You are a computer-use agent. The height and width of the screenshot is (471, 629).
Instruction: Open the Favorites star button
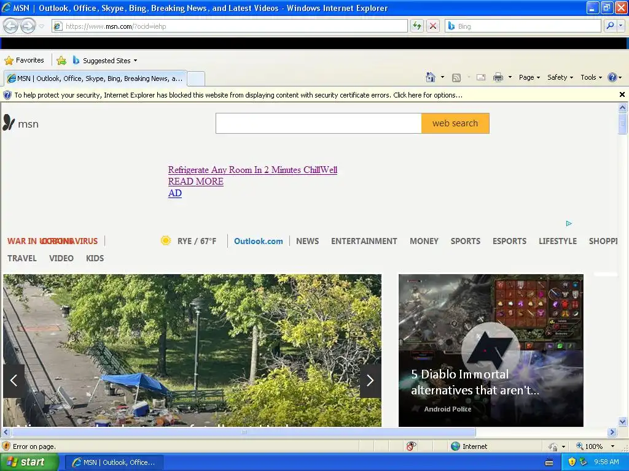click(25, 60)
